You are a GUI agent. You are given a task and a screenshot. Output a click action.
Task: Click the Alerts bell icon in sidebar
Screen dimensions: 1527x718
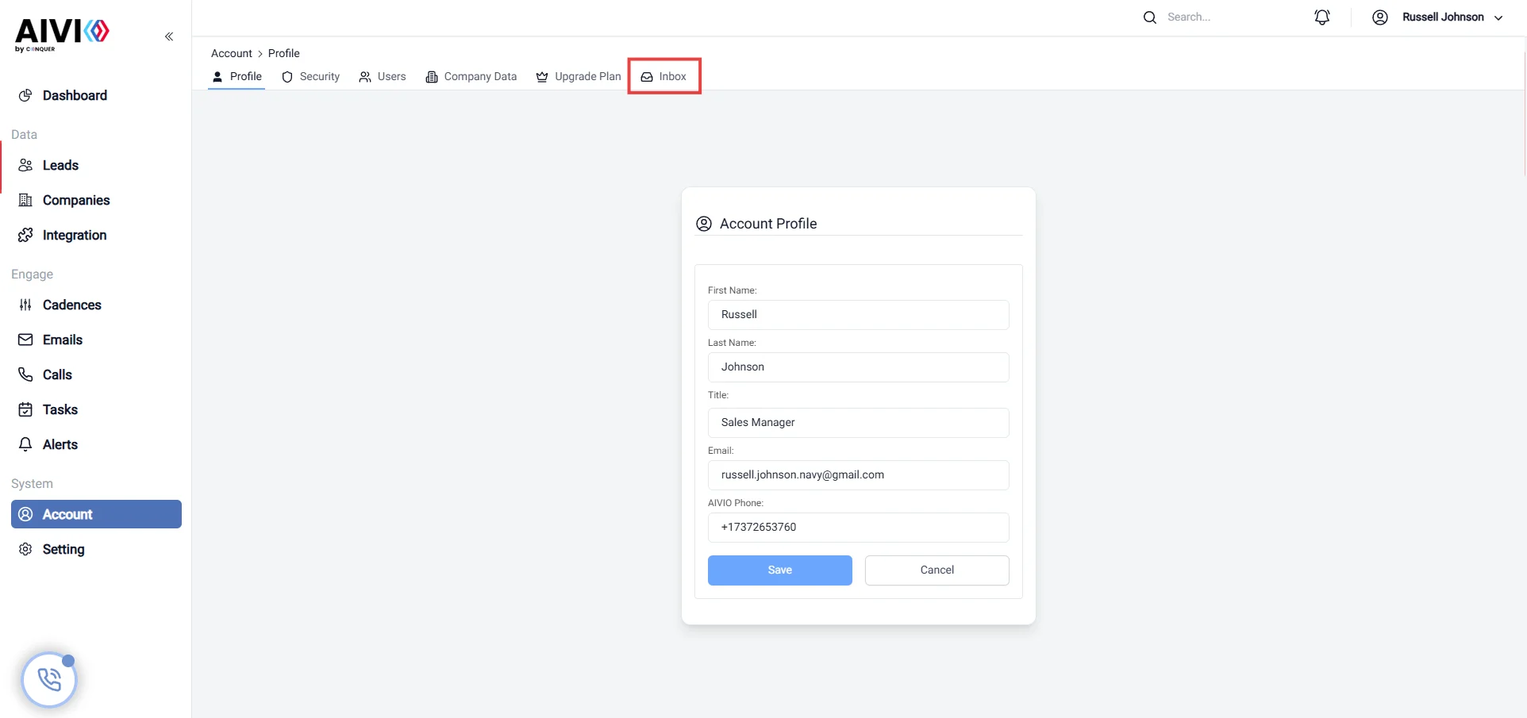pyautogui.click(x=25, y=444)
